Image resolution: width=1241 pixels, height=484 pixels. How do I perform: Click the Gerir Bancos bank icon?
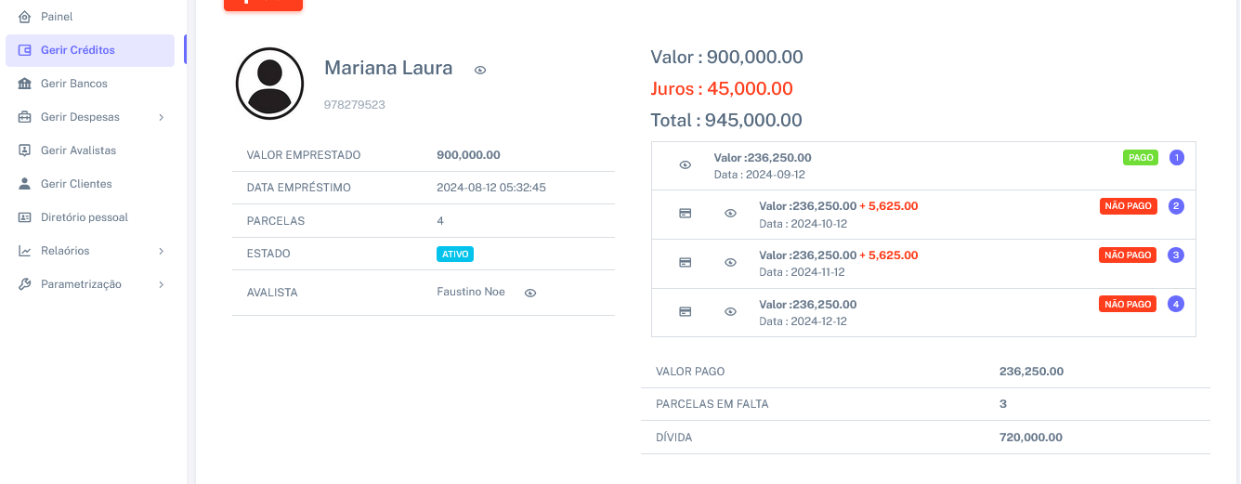click(25, 84)
